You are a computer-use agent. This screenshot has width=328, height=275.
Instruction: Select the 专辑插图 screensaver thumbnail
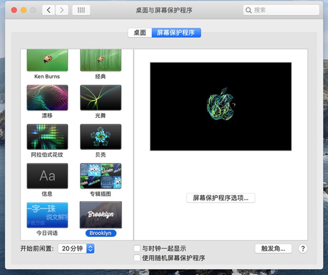(x=101, y=176)
